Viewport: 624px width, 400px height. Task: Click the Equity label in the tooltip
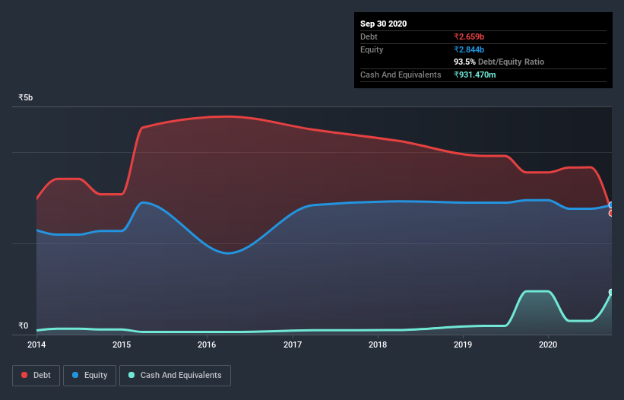tap(372, 49)
